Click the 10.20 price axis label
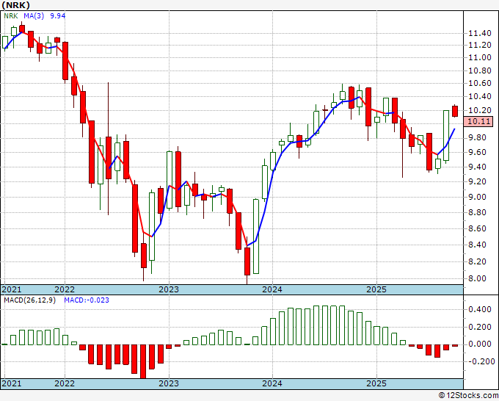 (480, 110)
